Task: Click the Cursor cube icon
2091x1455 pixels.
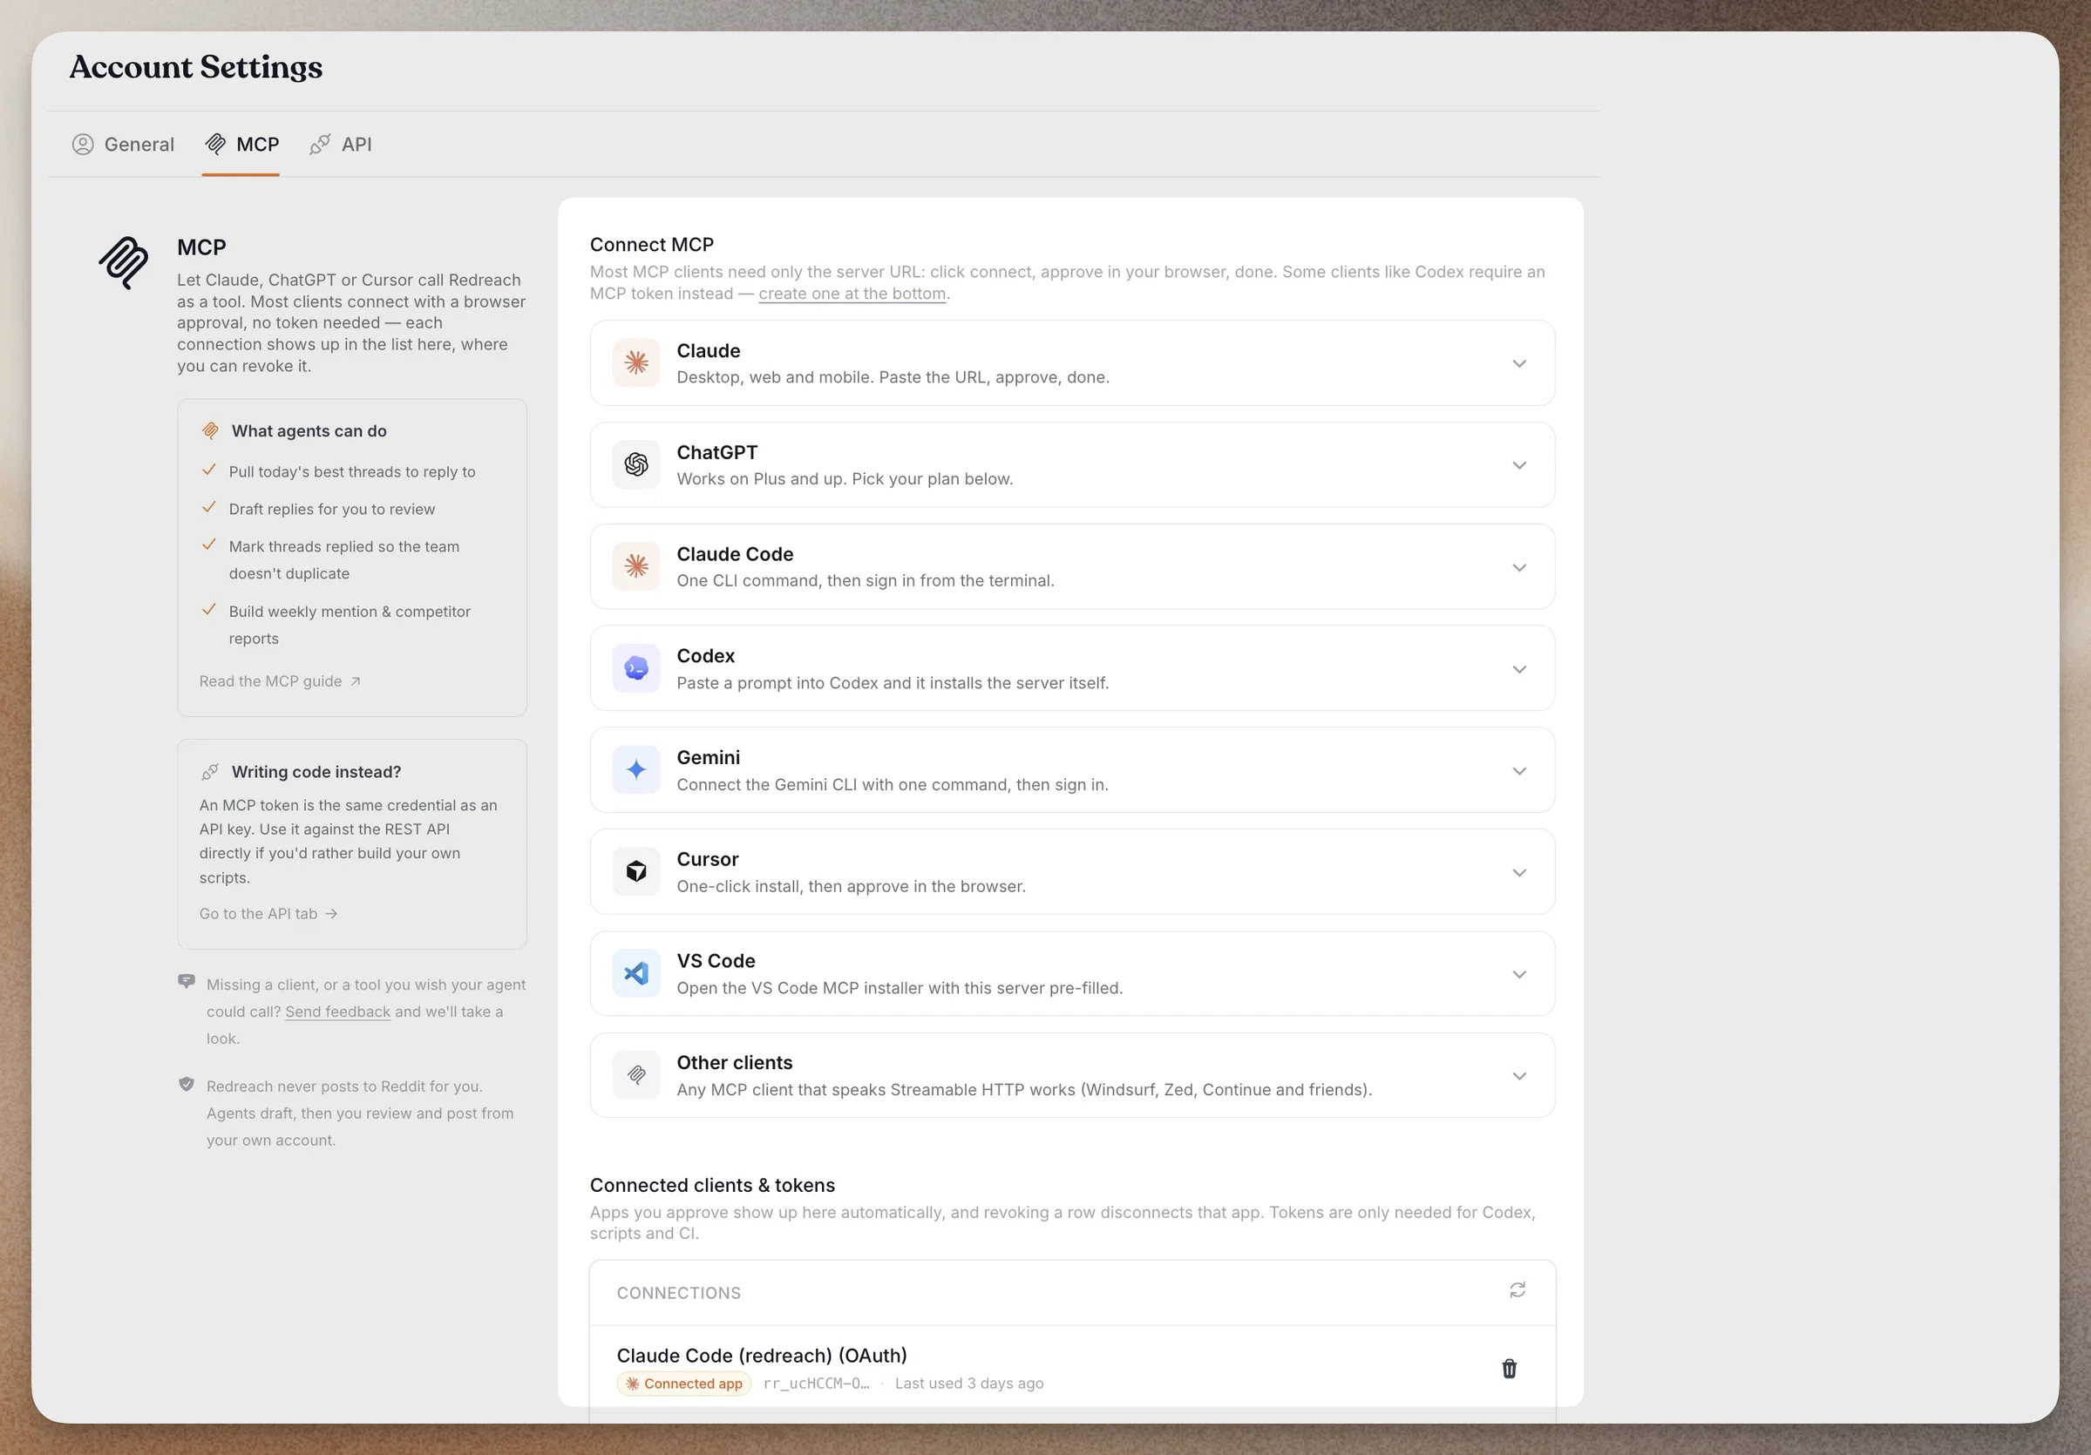Action: coord(635,872)
